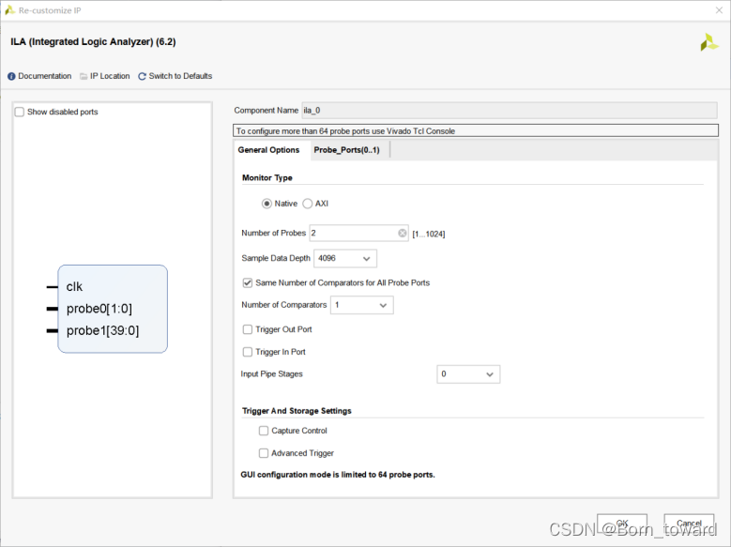Click the Cancel button

689,524
